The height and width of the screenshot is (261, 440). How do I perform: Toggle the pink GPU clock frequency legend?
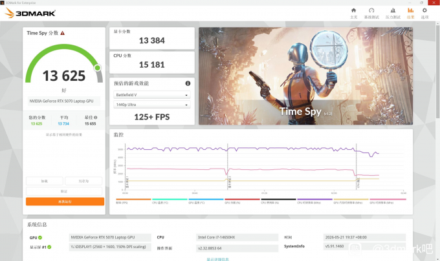pos(388,201)
